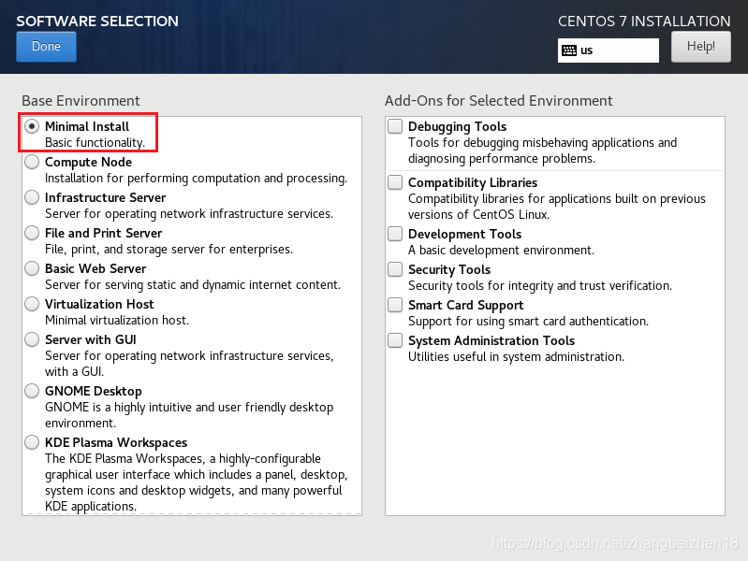
Task: Click the 'Compute Node' label
Action: click(88, 162)
